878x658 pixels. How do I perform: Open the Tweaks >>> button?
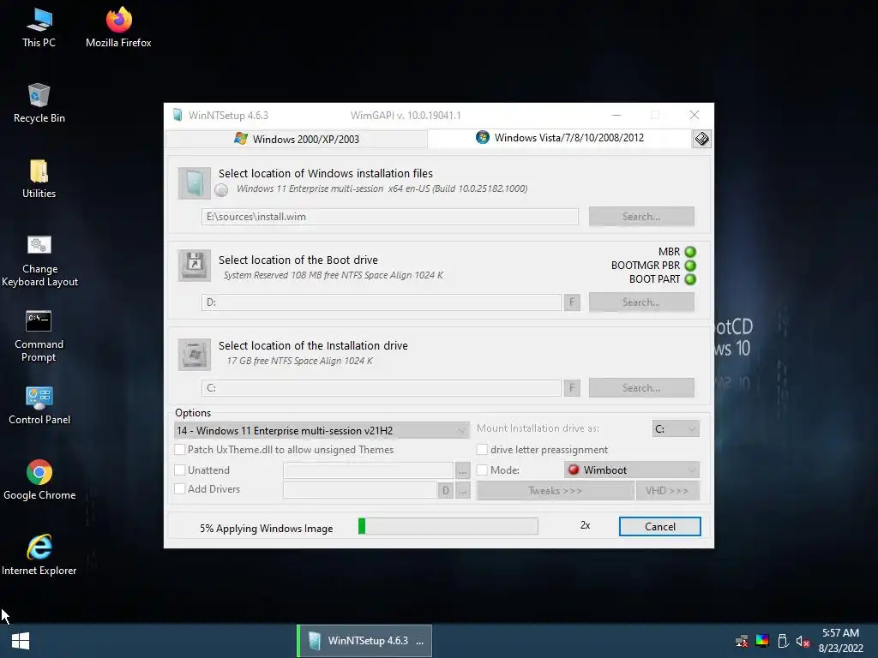(x=555, y=491)
